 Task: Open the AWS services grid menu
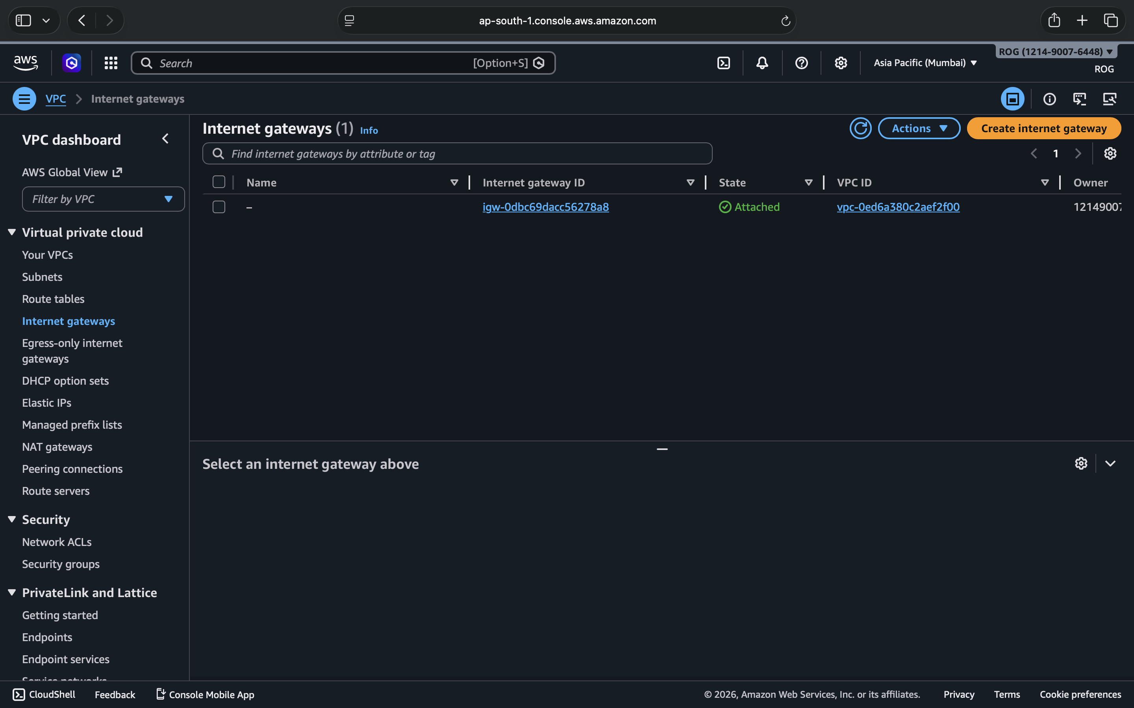111,63
